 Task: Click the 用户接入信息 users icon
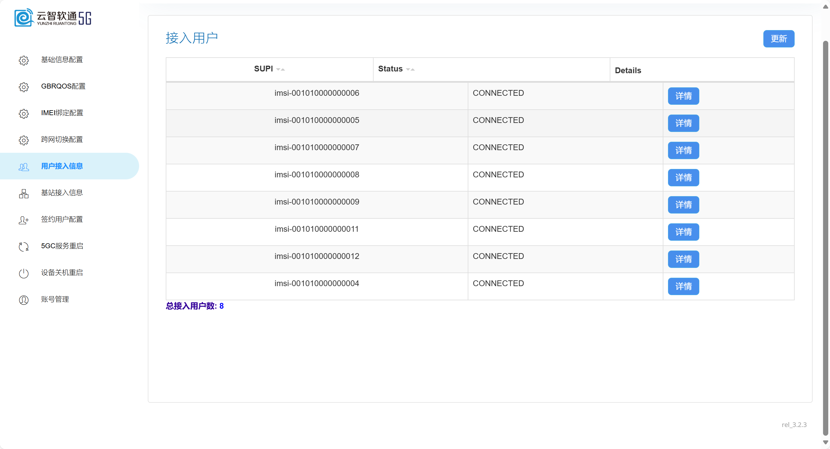point(23,167)
